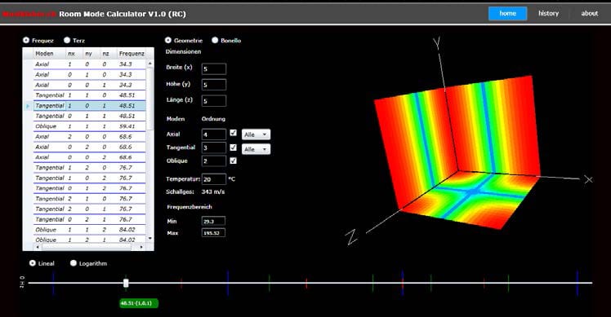Select the Frequez radio button

click(26, 40)
